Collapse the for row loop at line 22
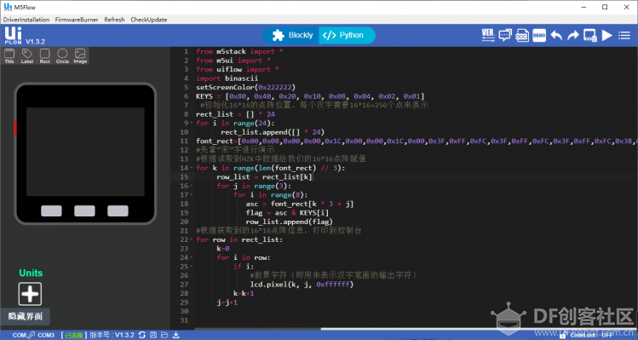 192,239
